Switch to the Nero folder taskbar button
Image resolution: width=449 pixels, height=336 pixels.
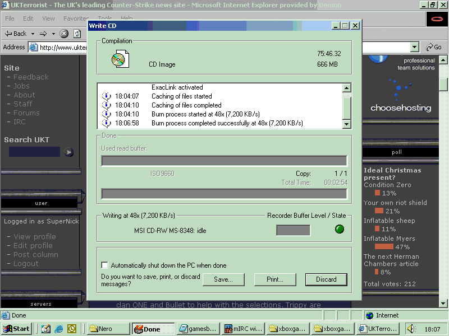108,329
